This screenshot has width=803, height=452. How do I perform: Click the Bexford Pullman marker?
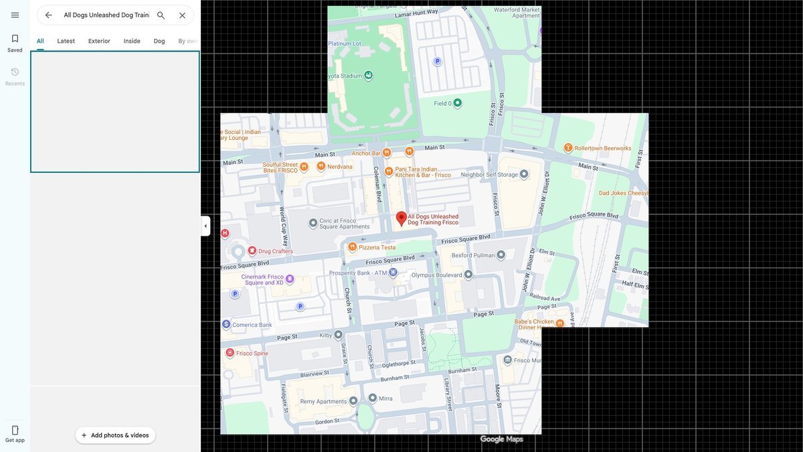[x=501, y=255]
